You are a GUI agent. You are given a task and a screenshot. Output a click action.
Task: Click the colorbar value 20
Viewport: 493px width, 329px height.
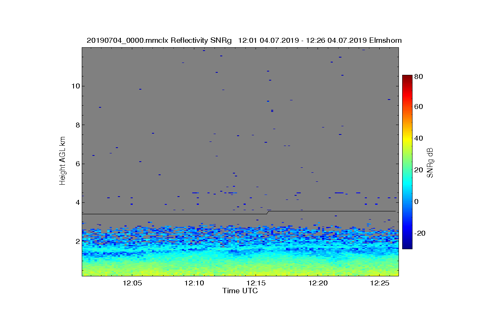(x=419, y=170)
